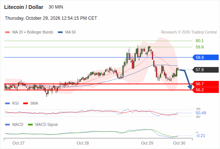The width and height of the screenshot is (220, 149).
Task: Click the Oct 28 date axis marker
Action: pos(83,143)
